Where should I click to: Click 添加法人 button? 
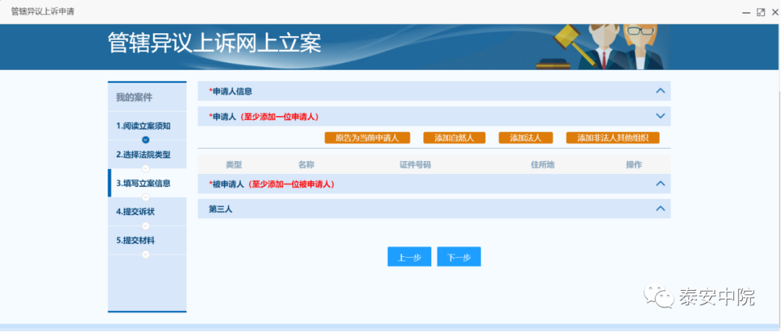pyautogui.click(x=526, y=138)
